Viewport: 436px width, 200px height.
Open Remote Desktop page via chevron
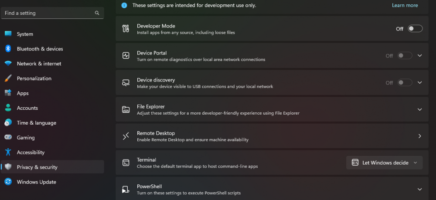[x=419, y=136]
